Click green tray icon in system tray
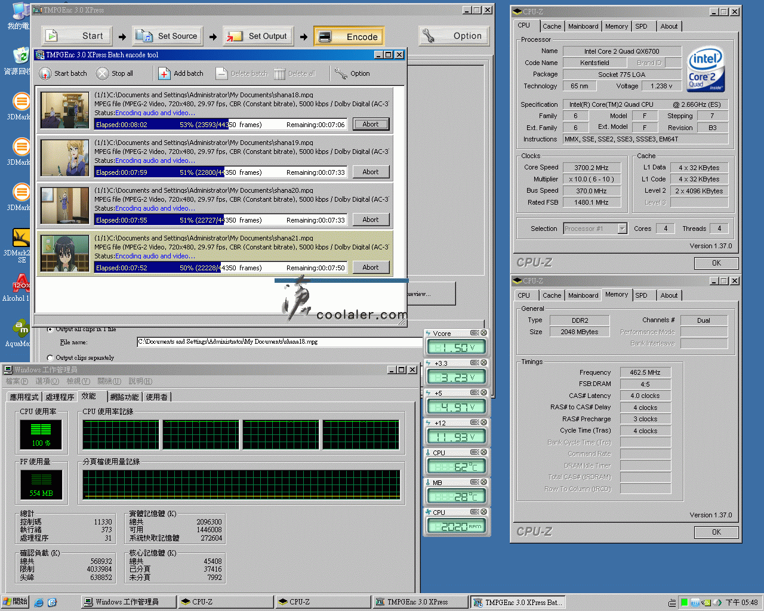Viewport: 764px width, 611px height. click(684, 603)
